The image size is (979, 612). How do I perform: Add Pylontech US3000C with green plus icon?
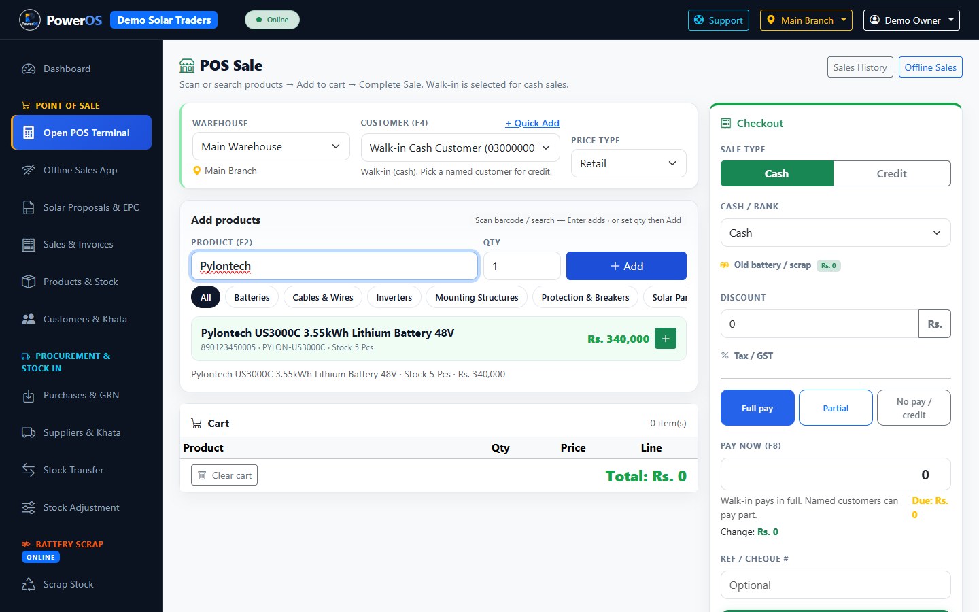pyautogui.click(x=666, y=338)
